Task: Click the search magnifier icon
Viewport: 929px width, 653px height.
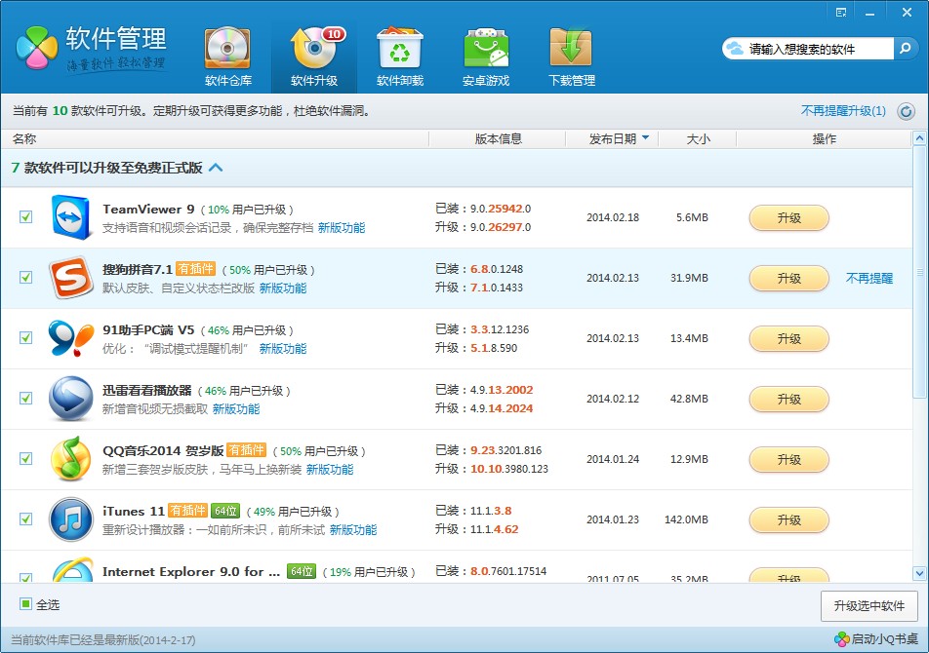Action: point(905,49)
